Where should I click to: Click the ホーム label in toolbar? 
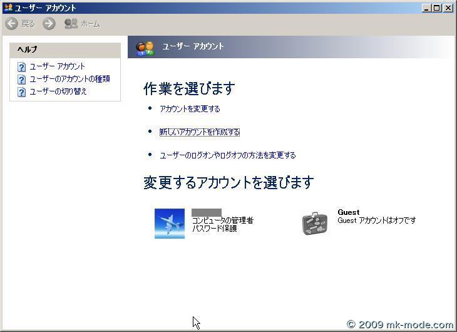coord(90,24)
